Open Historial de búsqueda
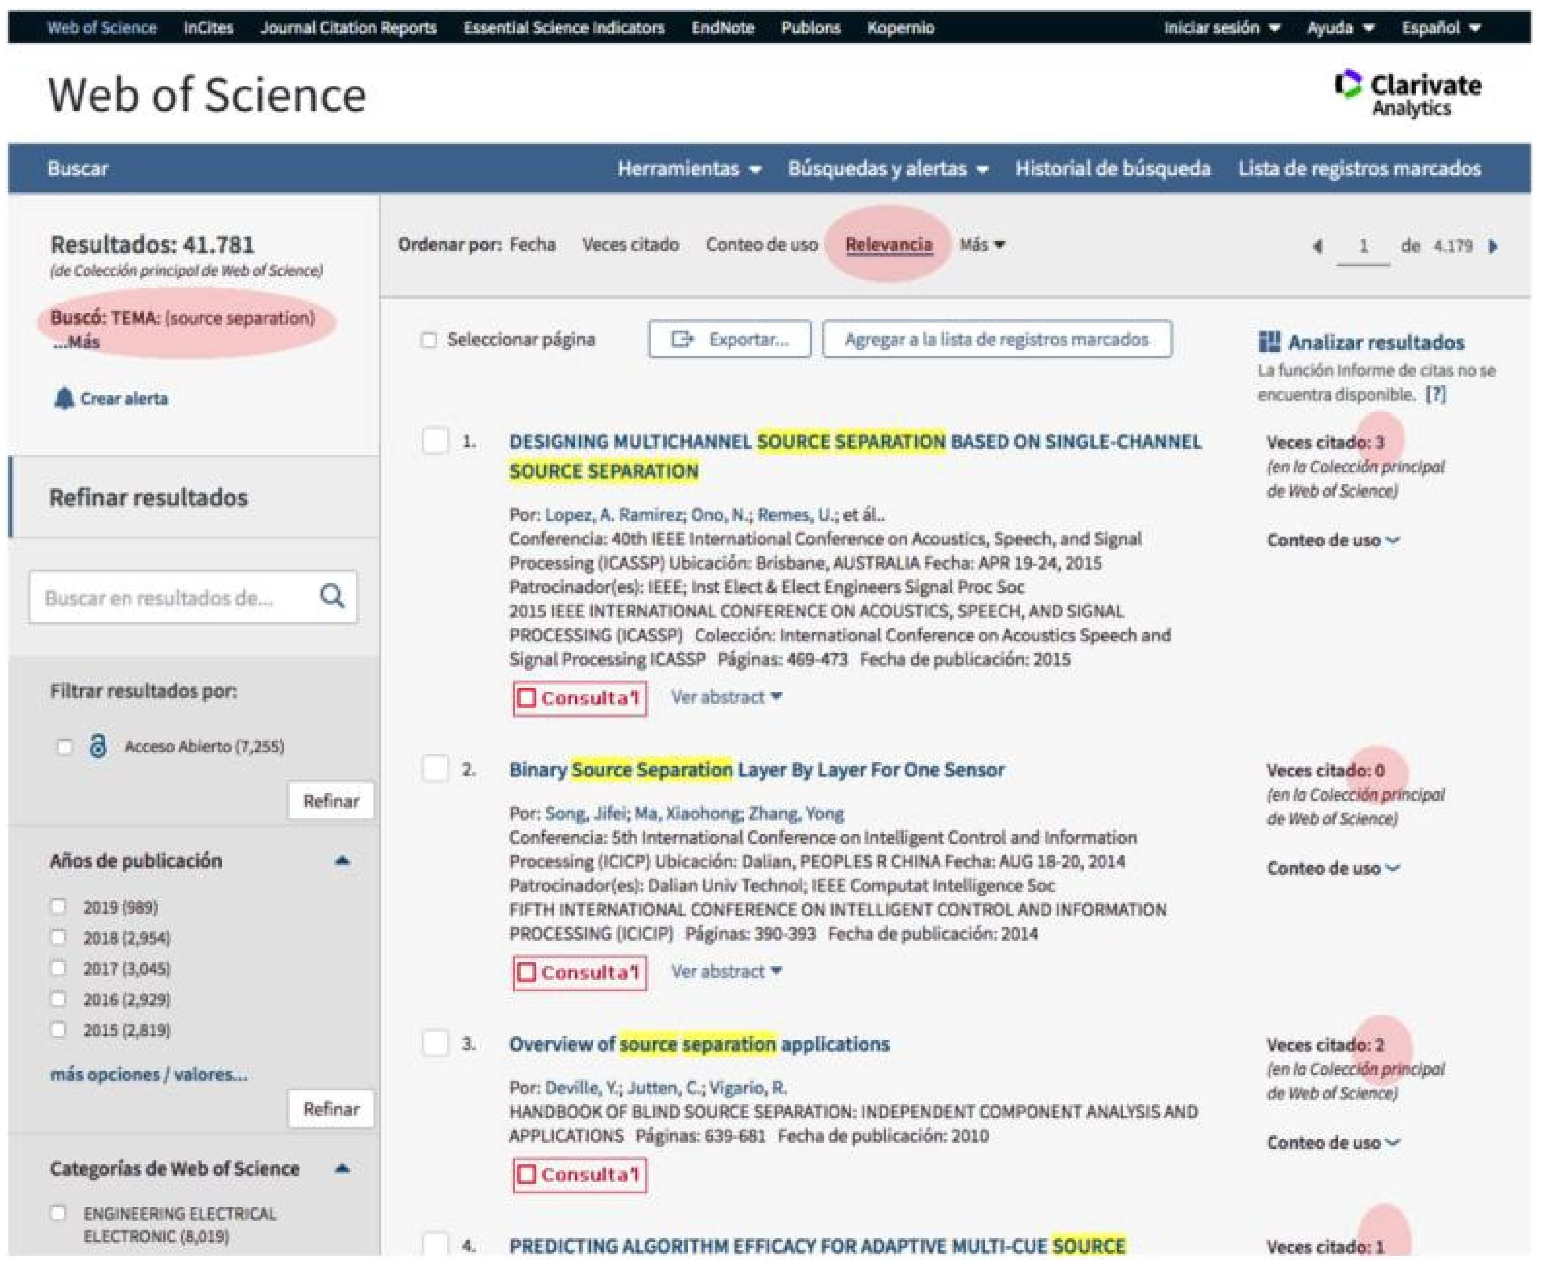1543x1266 pixels. coord(1112,169)
